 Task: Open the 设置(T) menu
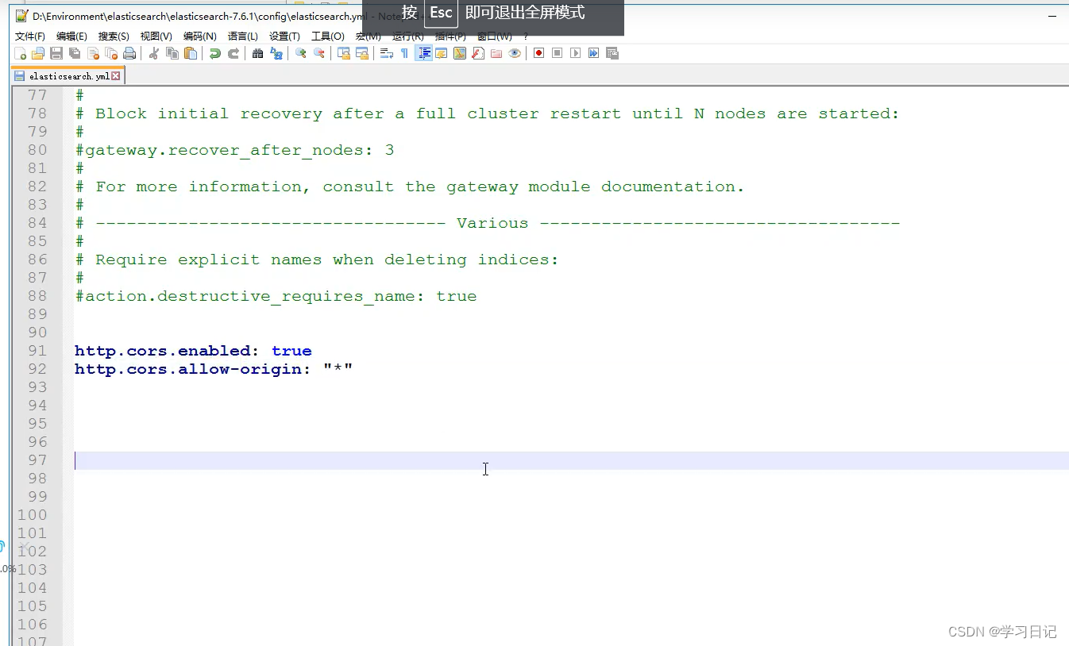(284, 37)
